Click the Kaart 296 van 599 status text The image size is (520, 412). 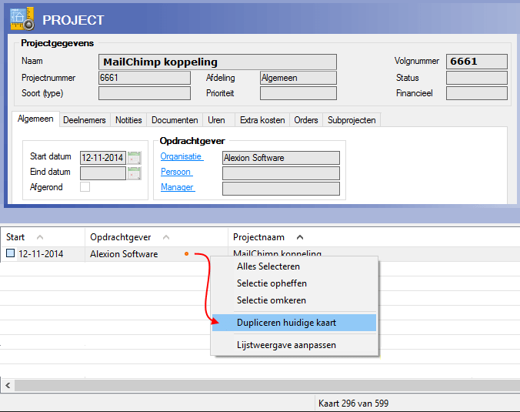pyautogui.click(x=353, y=404)
